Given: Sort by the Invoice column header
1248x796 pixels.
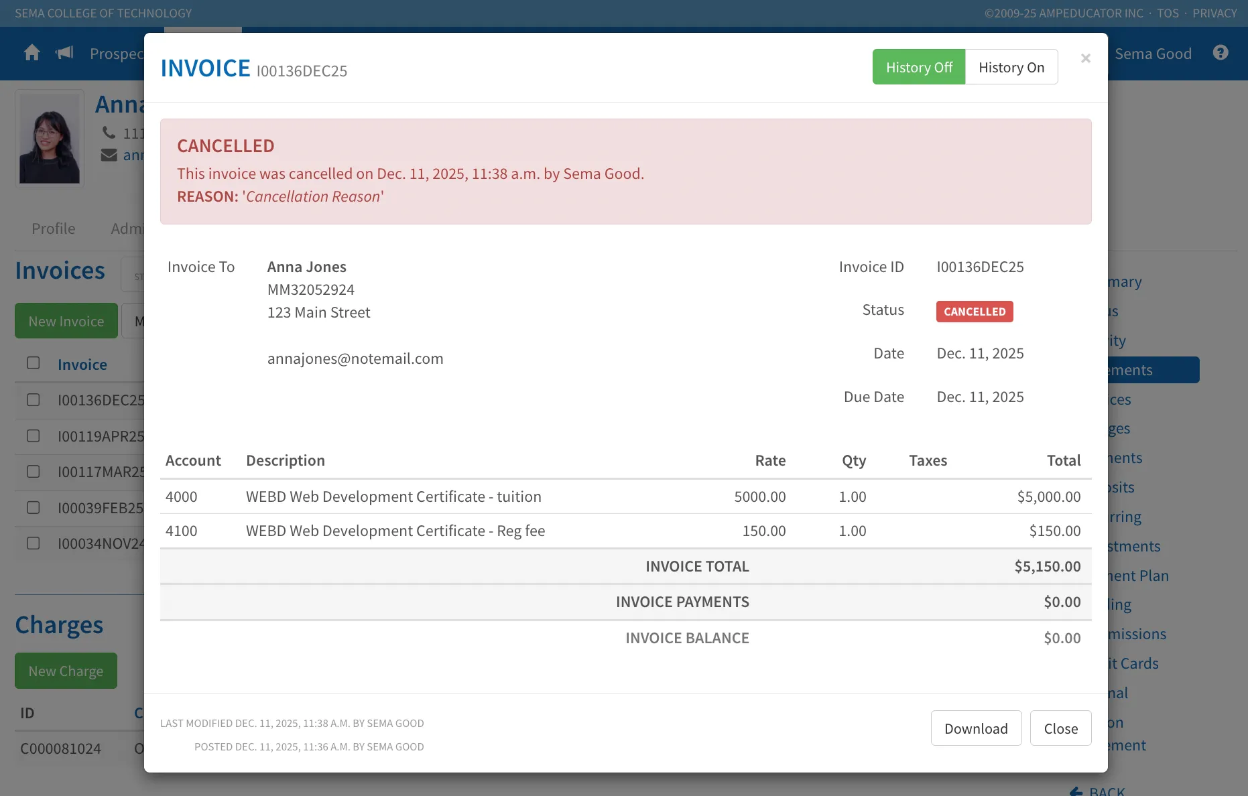Looking at the screenshot, I should click(x=82, y=364).
